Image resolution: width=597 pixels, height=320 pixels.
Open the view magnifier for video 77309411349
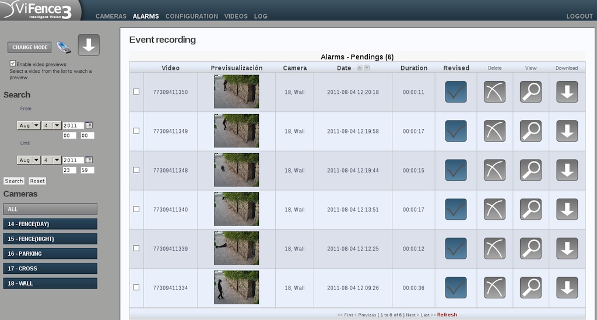531,131
